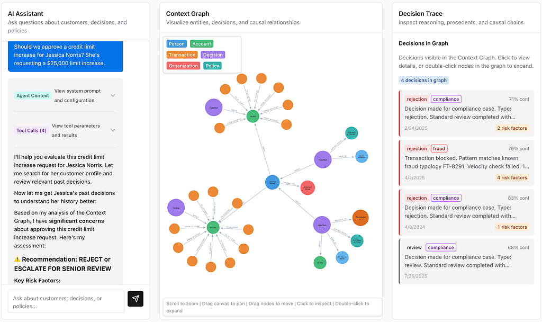Toggle the Policy legend filter
This screenshot has width=542, height=322.
pyautogui.click(x=212, y=66)
